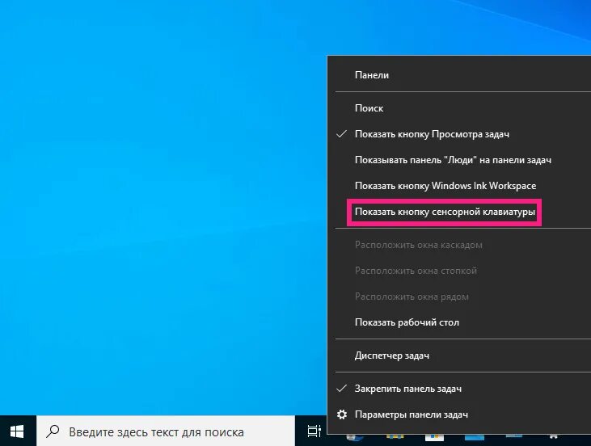Focus the 'Введите здесь текст для поиска' search box
This screenshot has height=446, width=591.
click(x=166, y=431)
